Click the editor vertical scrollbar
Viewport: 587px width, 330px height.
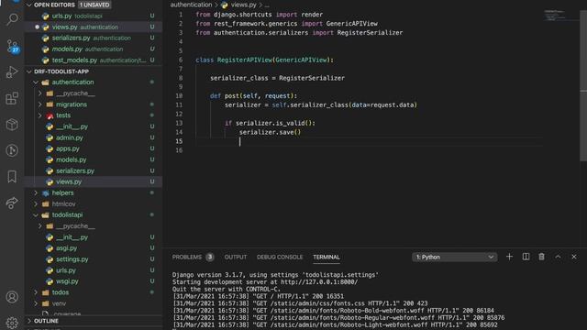click(583, 85)
